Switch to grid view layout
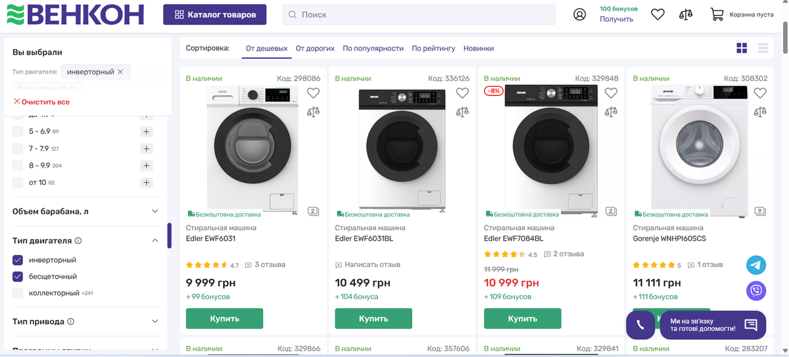 (x=742, y=48)
